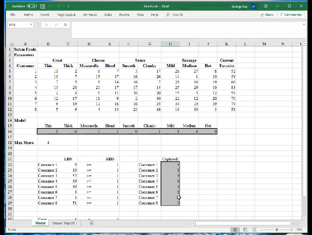Click the Search magnifier box

pyautogui.click(x=175, y=15)
